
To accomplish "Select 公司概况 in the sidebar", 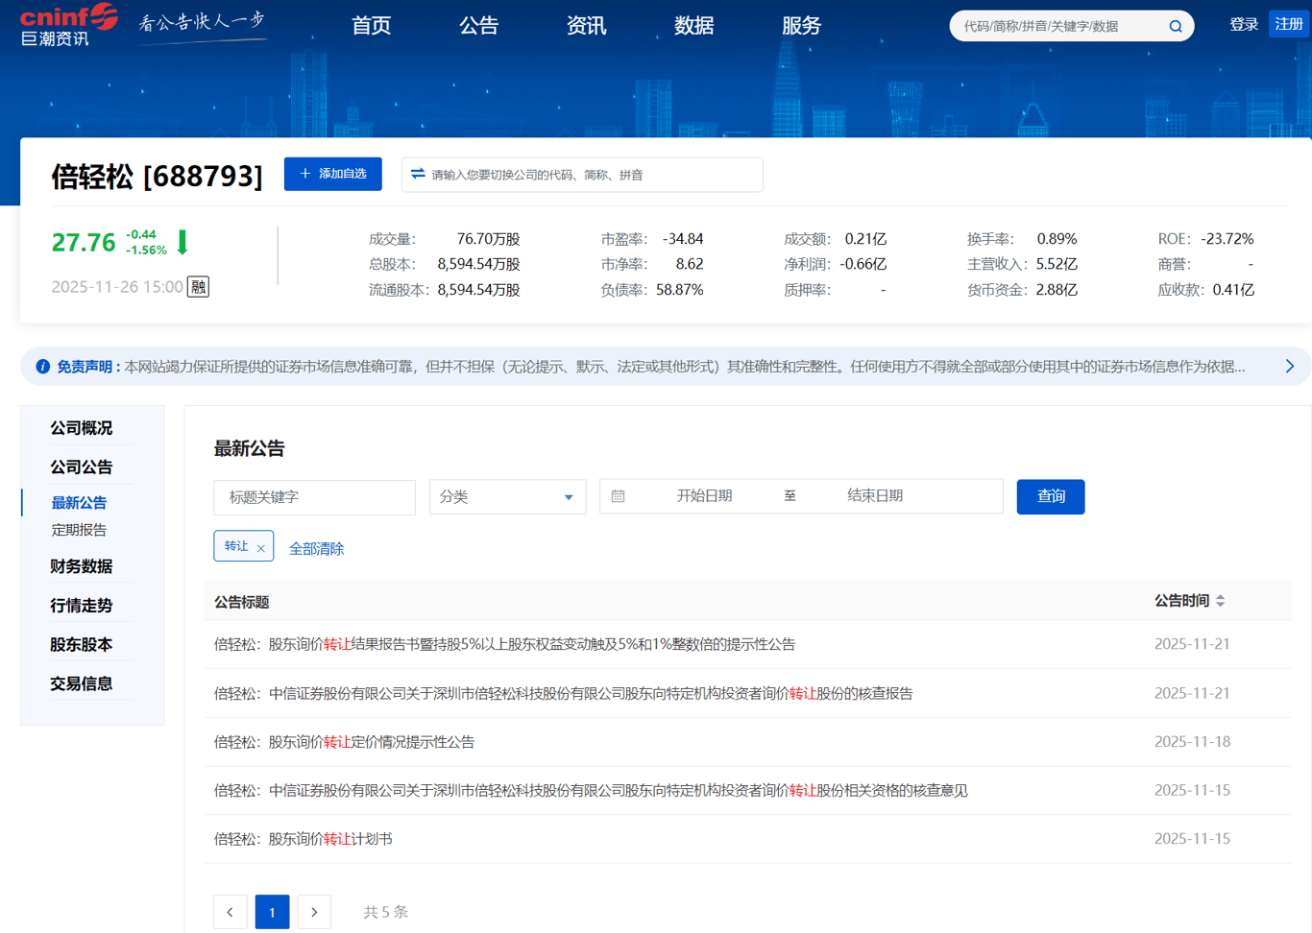I will pos(82,428).
